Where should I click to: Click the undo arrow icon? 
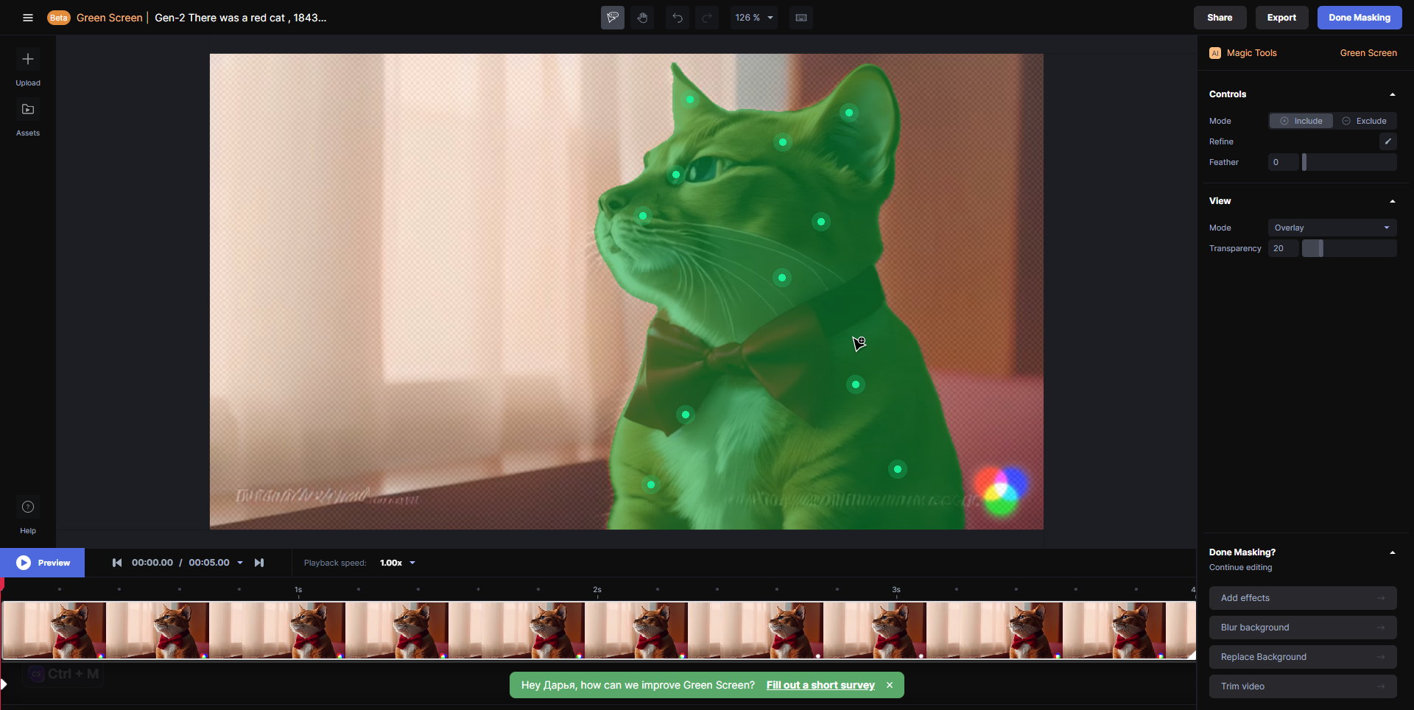coord(678,18)
